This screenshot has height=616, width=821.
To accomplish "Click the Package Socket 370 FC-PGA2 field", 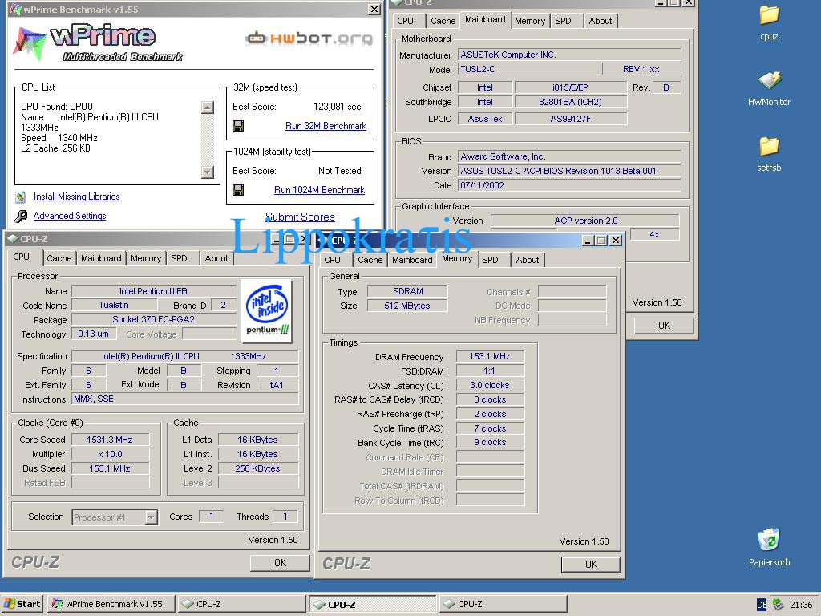I will 154,319.
